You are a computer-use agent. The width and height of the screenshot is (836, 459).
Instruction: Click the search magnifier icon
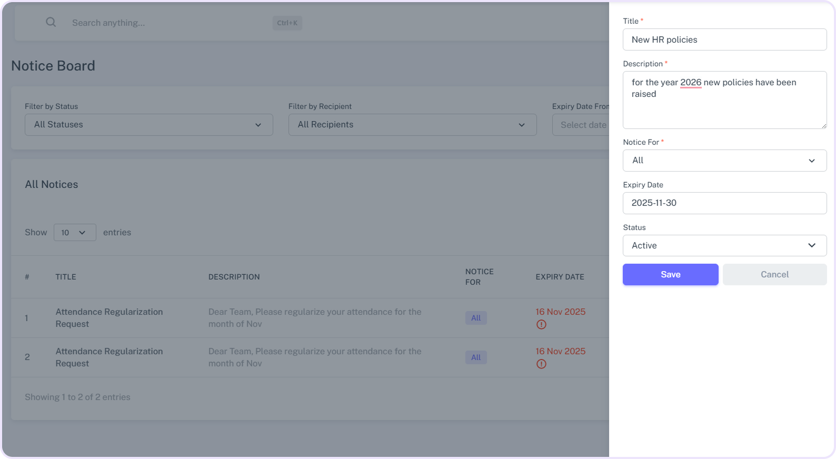point(51,22)
